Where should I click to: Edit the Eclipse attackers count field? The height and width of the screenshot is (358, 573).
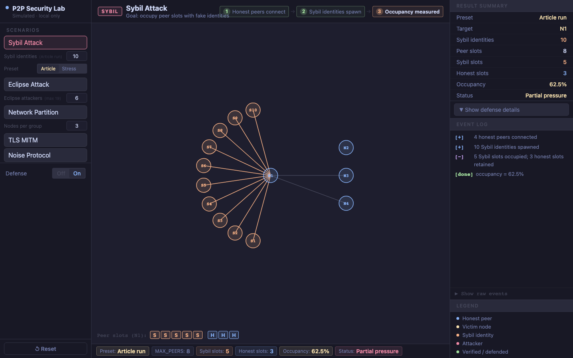point(77,98)
